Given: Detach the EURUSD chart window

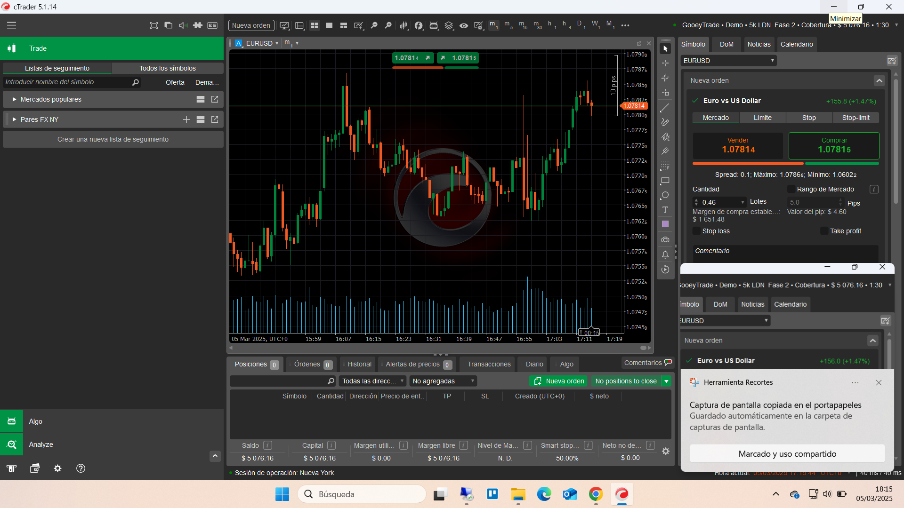Looking at the screenshot, I should (639, 43).
